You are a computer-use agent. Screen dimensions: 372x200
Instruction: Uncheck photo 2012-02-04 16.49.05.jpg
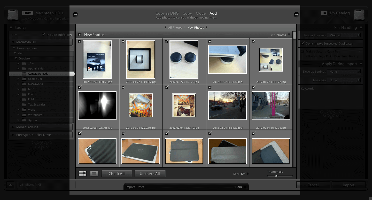(253, 87)
